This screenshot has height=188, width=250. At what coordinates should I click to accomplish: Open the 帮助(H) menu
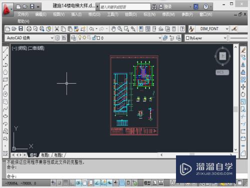pyautogui.click(x=23, y=21)
